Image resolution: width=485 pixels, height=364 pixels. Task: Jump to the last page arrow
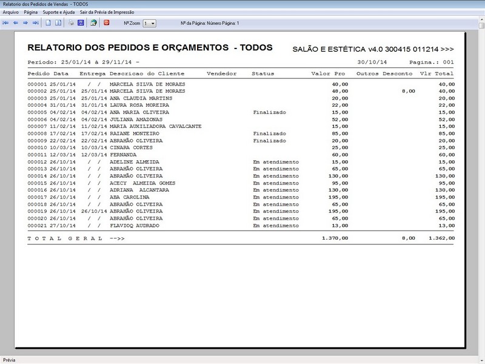pos(35,23)
